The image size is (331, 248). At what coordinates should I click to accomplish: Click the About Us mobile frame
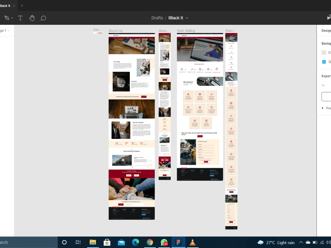tap(165, 106)
